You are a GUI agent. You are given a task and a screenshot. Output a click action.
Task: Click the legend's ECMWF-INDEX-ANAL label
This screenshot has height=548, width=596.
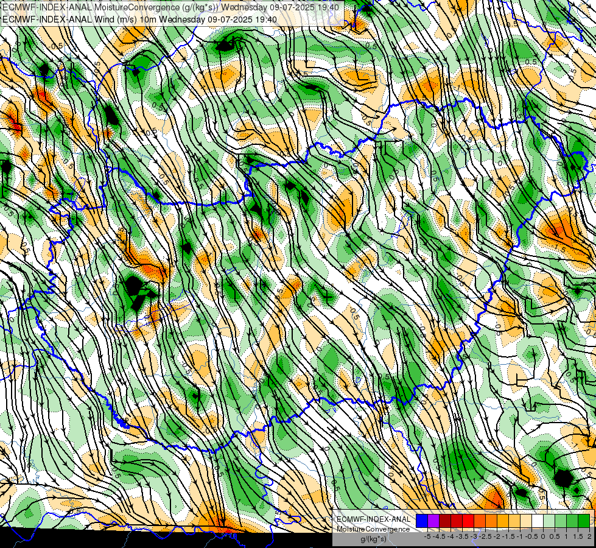pyautogui.click(x=374, y=519)
